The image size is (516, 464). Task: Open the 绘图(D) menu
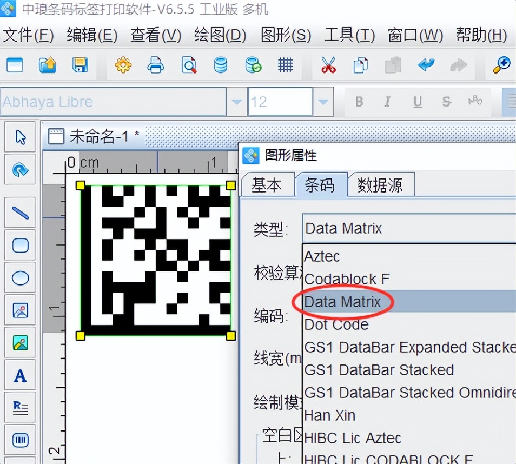(220, 35)
